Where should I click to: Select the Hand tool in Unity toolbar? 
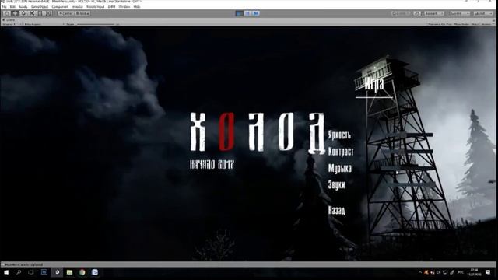coord(7,13)
